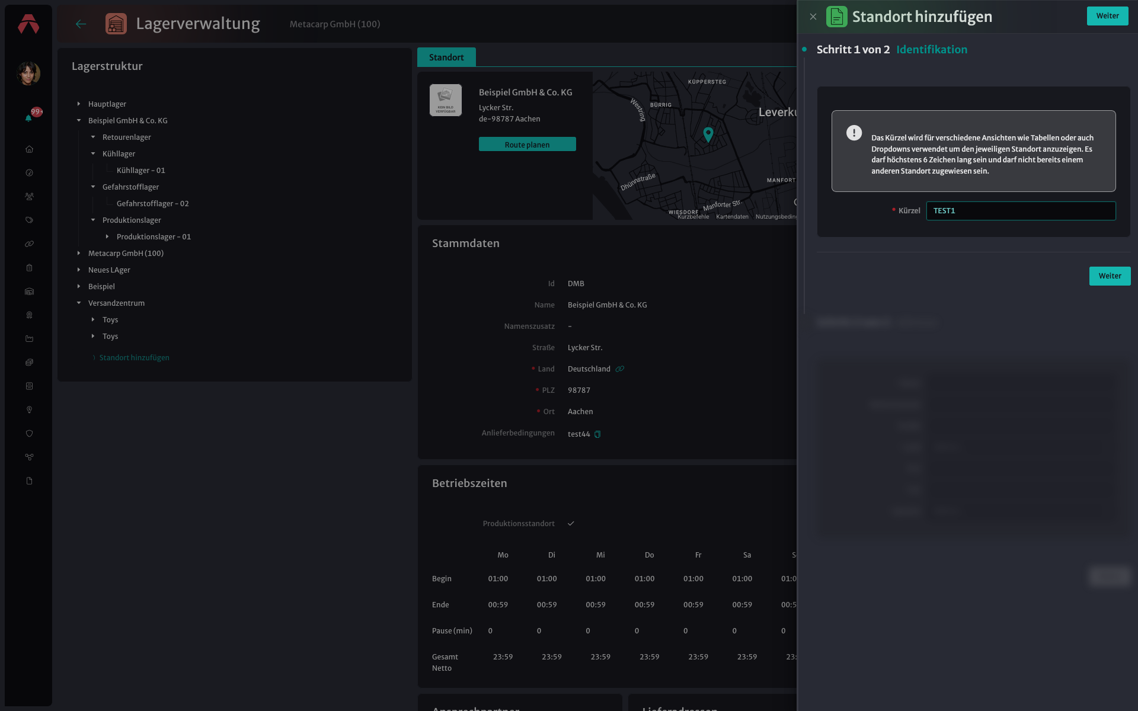Select Gefahrstofflager - 02 in the tree

153,204
